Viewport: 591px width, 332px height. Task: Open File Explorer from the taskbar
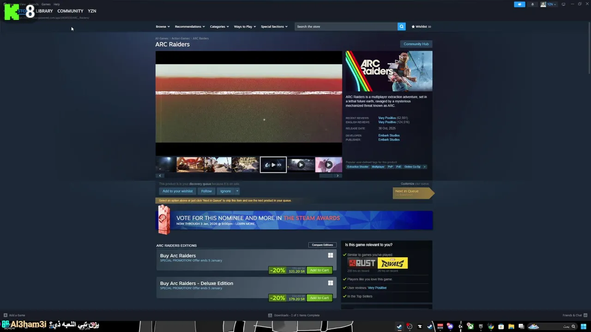click(x=511, y=326)
